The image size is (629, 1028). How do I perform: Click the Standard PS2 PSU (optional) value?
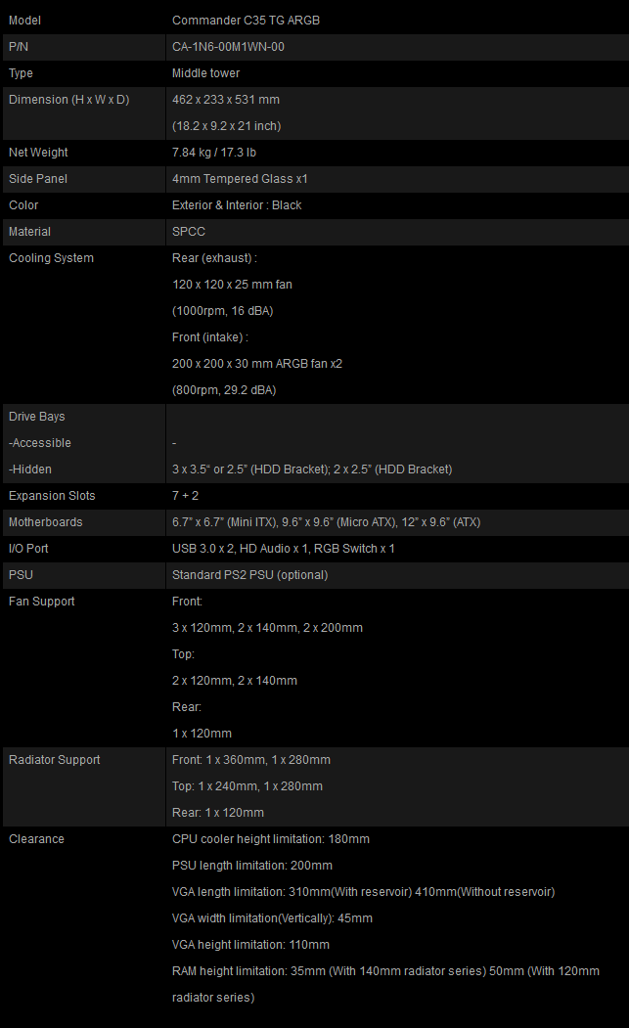[x=249, y=575]
